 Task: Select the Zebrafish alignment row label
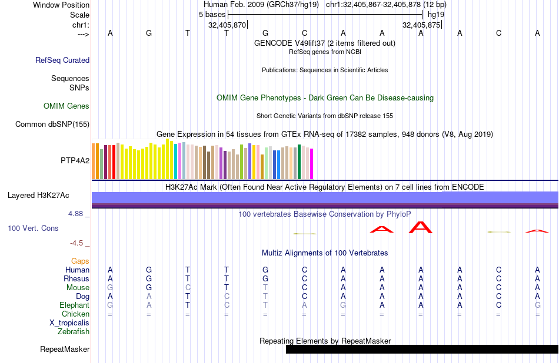tap(74, 331)
